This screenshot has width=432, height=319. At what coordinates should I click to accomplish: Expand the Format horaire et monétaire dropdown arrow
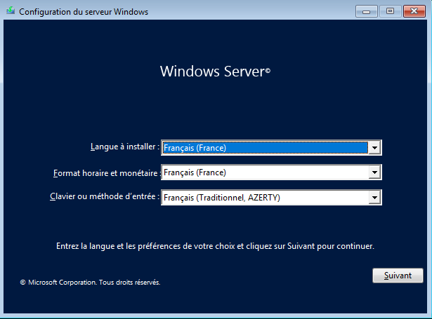(375, 172)
